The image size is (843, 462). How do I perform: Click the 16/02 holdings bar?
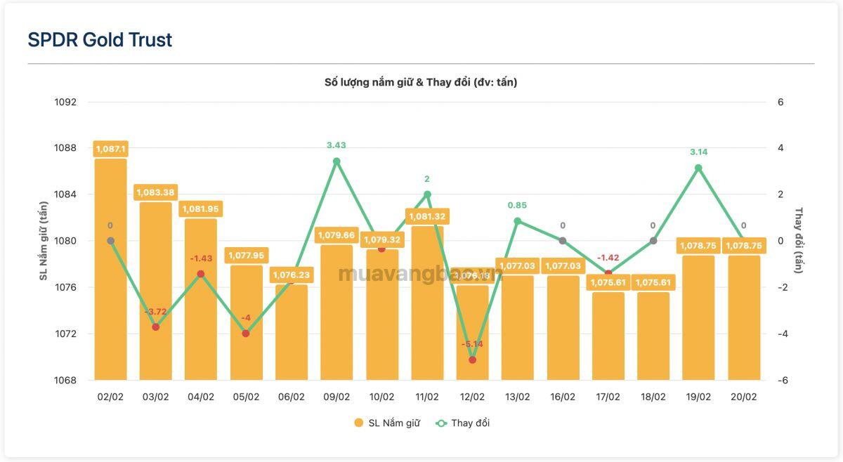coord(563,328)
